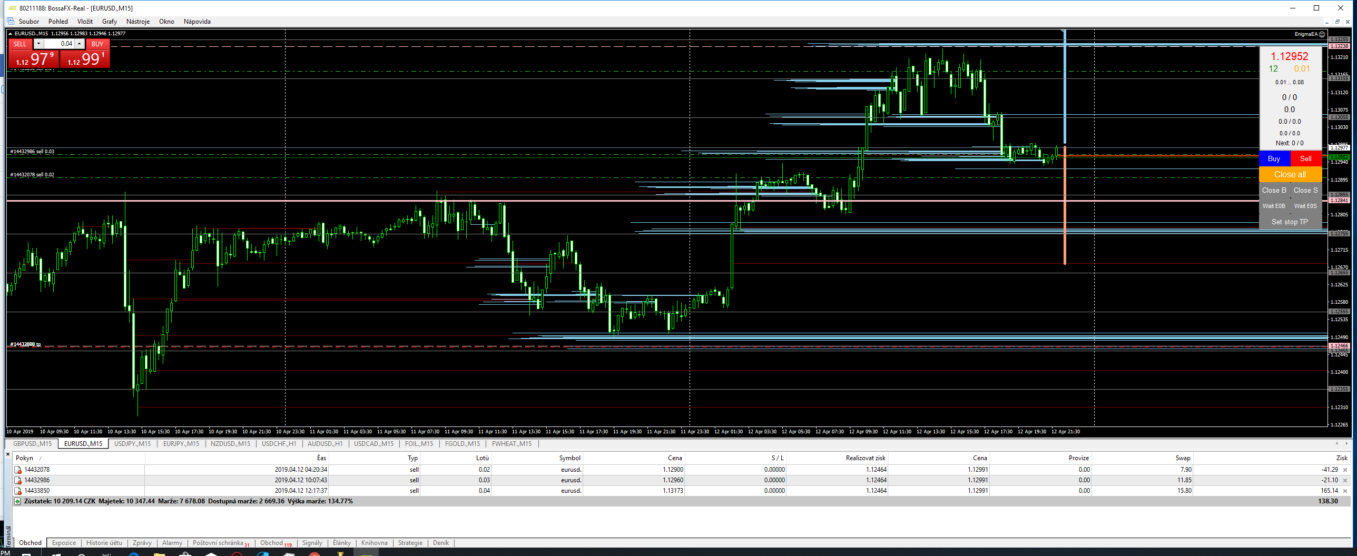This screenshot has width=1357, height=556.
Task: Click the order icon for ticket 14432078
Action: point(18,470)
